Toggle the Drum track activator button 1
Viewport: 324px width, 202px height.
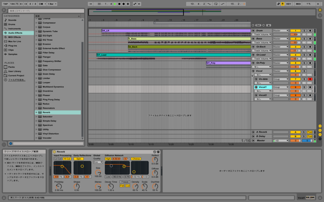coord(295,31)
